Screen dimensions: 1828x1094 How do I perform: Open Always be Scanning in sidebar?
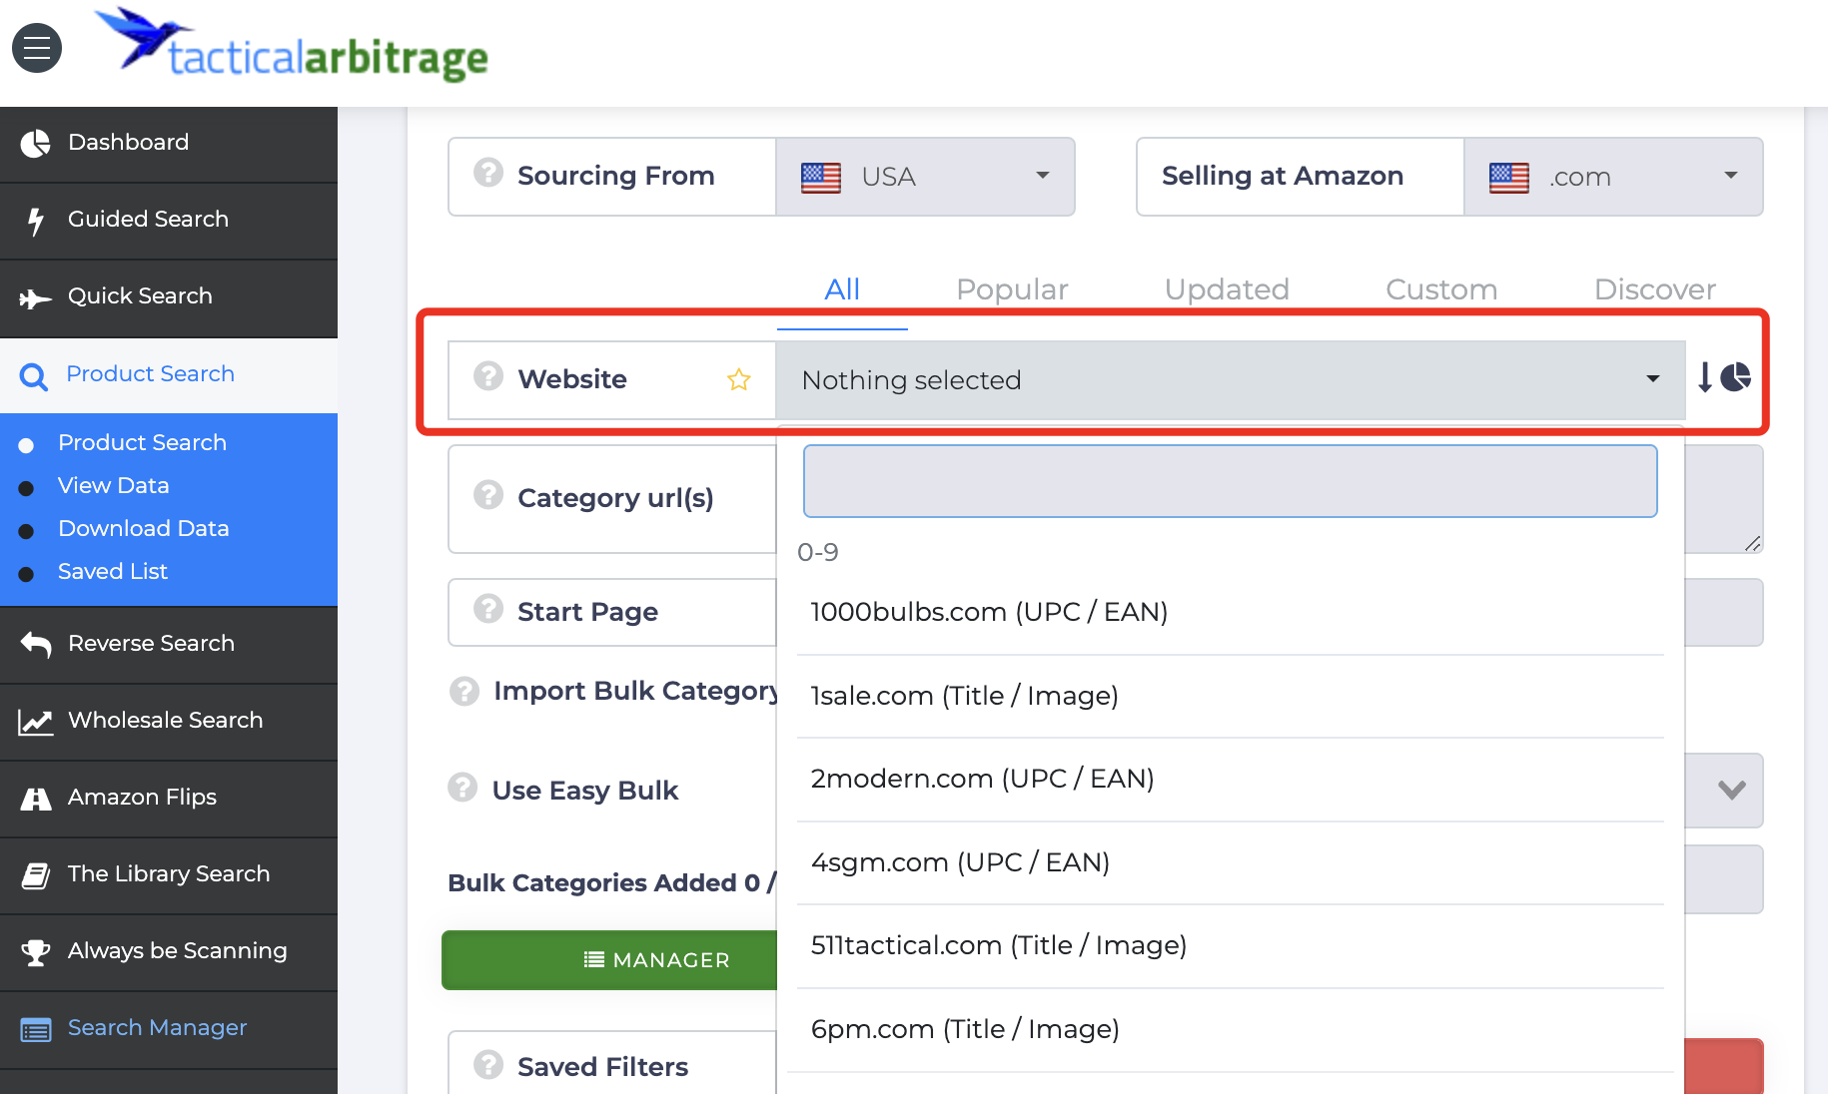(x=169, y=951)
